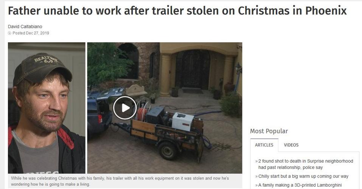Viewport: 362px width, 189px height.
Task: Click author name David Caltabiano
Action: 25,26
